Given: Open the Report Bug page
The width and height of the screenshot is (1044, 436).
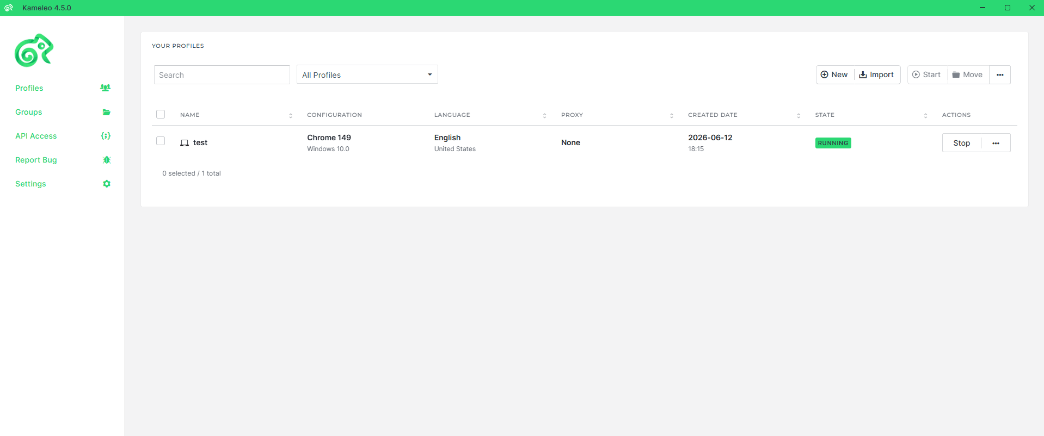Looking at the screenshot, I should 36,160.
